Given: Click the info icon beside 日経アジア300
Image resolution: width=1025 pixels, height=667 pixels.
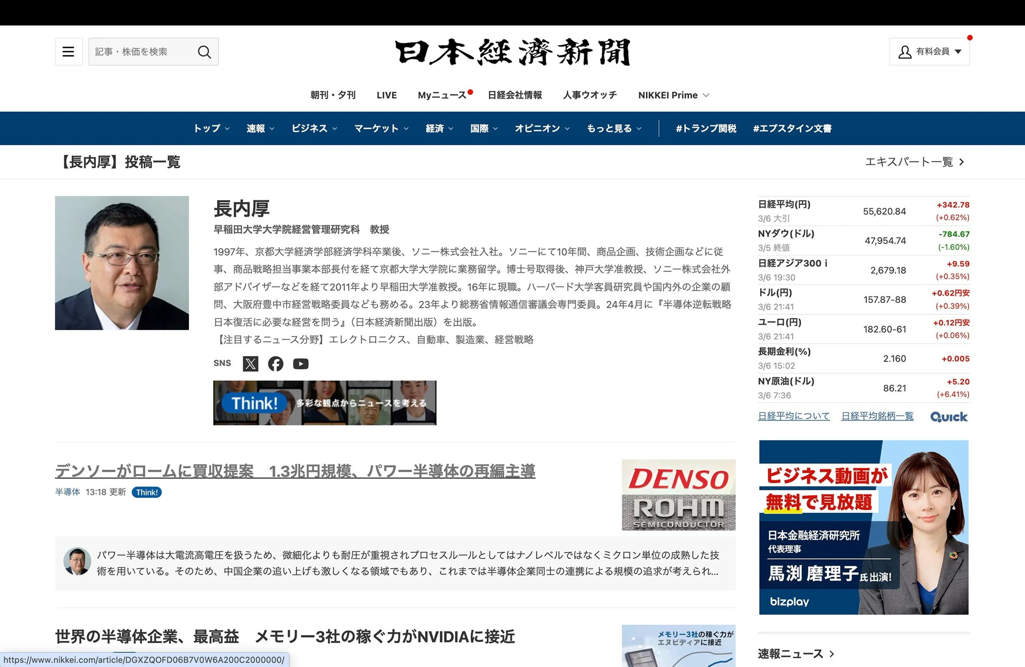Looking at the screenshot, I should 825,263.
